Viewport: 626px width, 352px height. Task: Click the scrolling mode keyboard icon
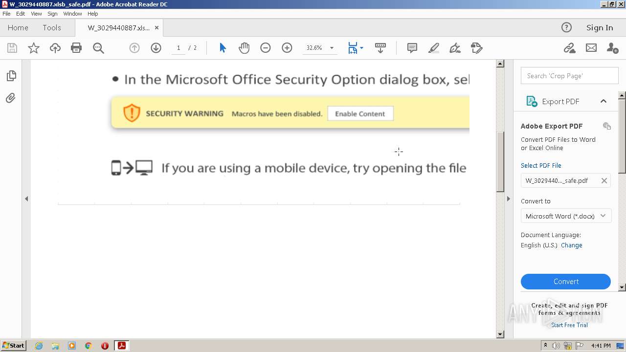380,48
